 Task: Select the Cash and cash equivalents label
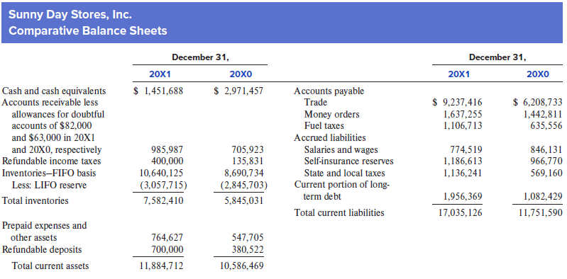[54, 91]
